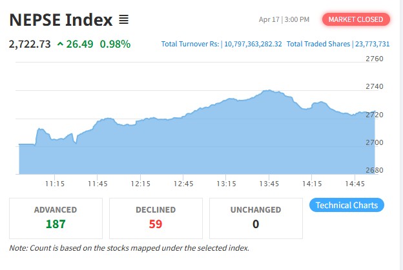Click the chart peak near 13:45
Screen dimensions: 403x270
pyautogui.click(x=269, y=90)
